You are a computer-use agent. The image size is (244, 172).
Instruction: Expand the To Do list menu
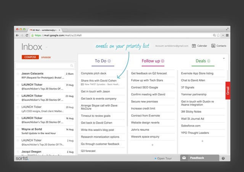(109, 61)
